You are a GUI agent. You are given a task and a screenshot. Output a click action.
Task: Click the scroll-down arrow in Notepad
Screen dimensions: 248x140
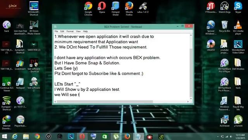[x=191, y=98]
